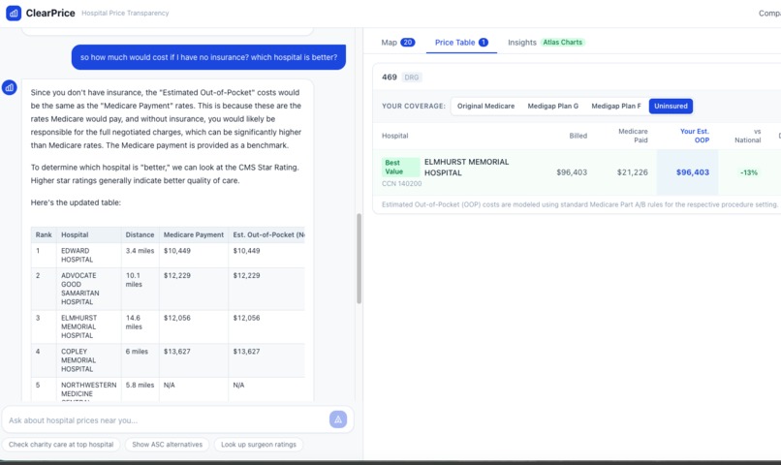
Task: Click the Rank column header in chat table
Action: 44,234
